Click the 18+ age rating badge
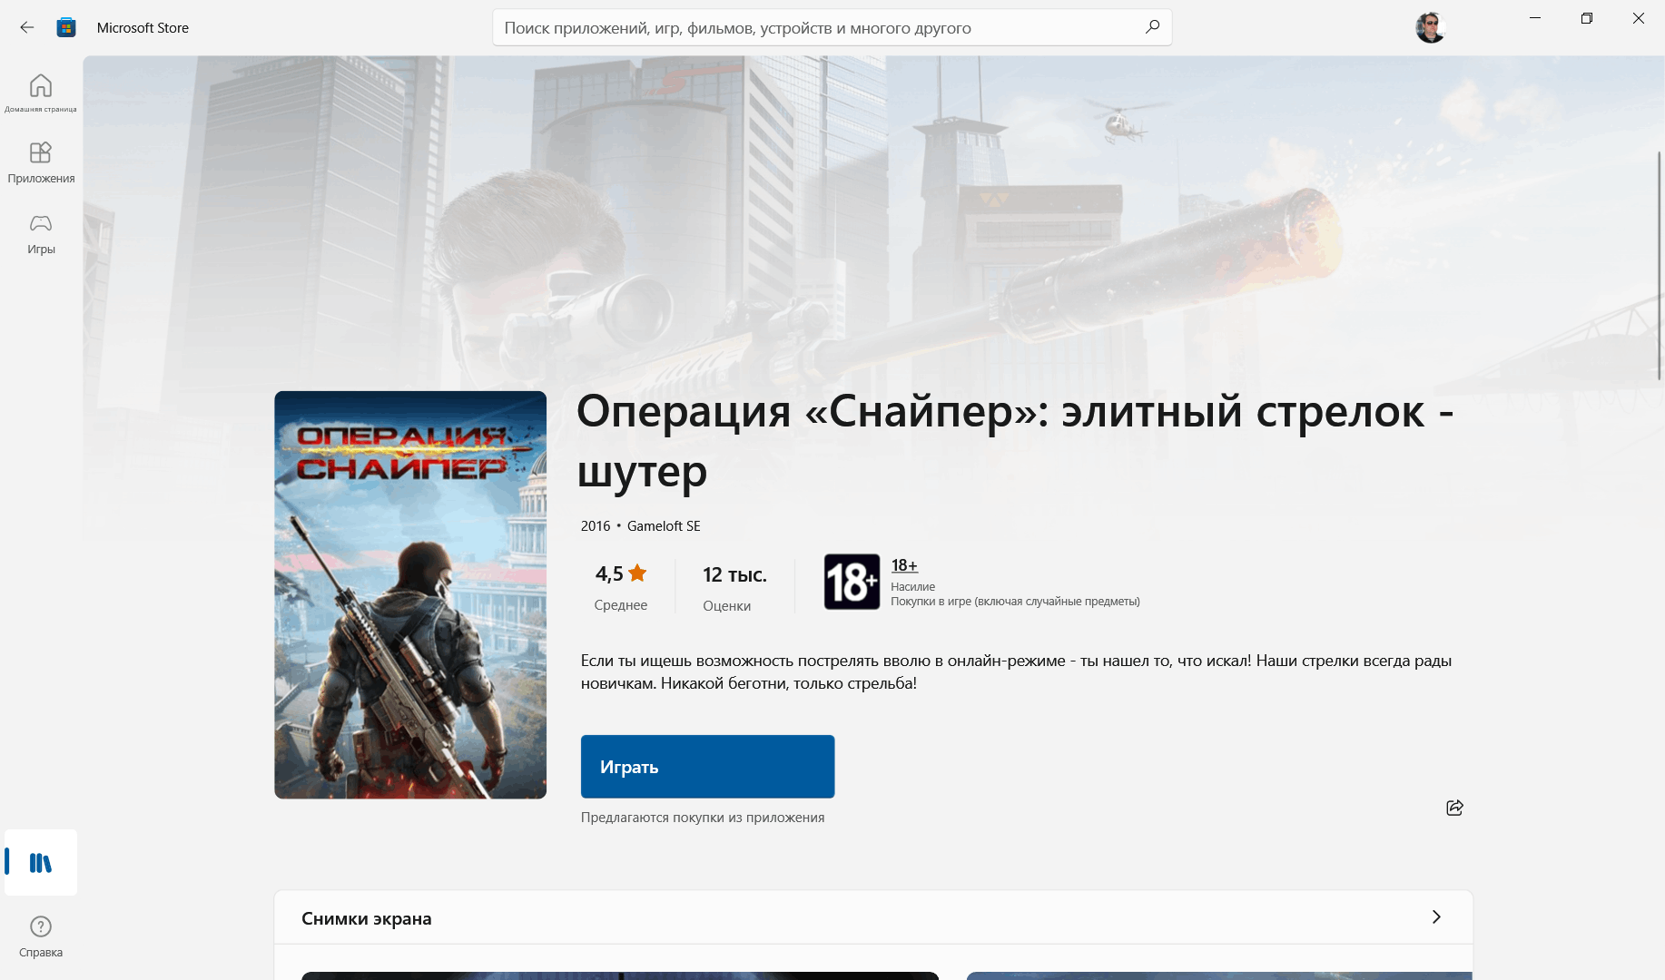This screenshot has height=980, width=1665. [x=852, y=582]
